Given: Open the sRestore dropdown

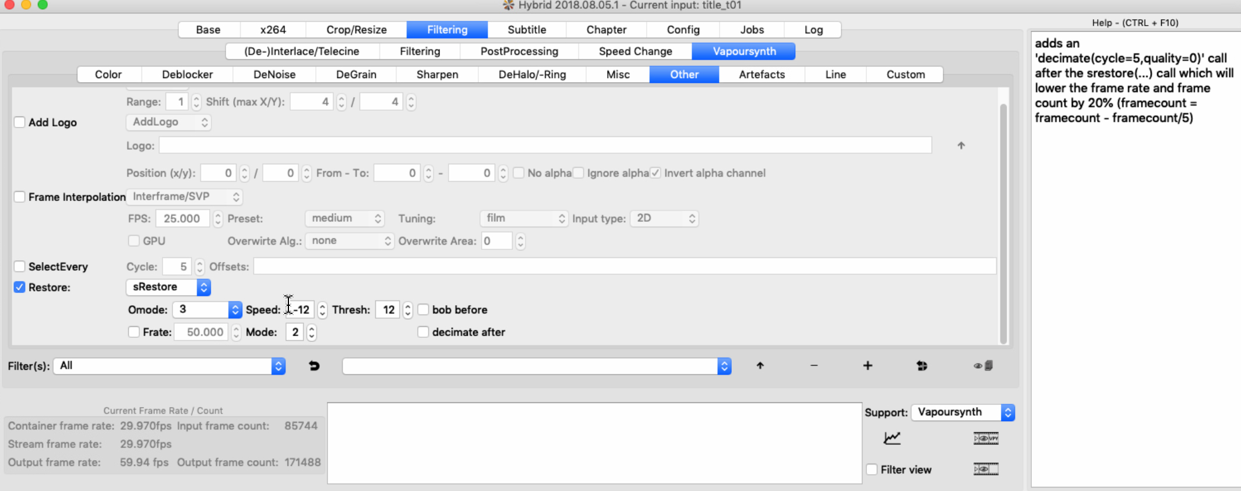Looking at the screenshot, I should tap(168, 287).
